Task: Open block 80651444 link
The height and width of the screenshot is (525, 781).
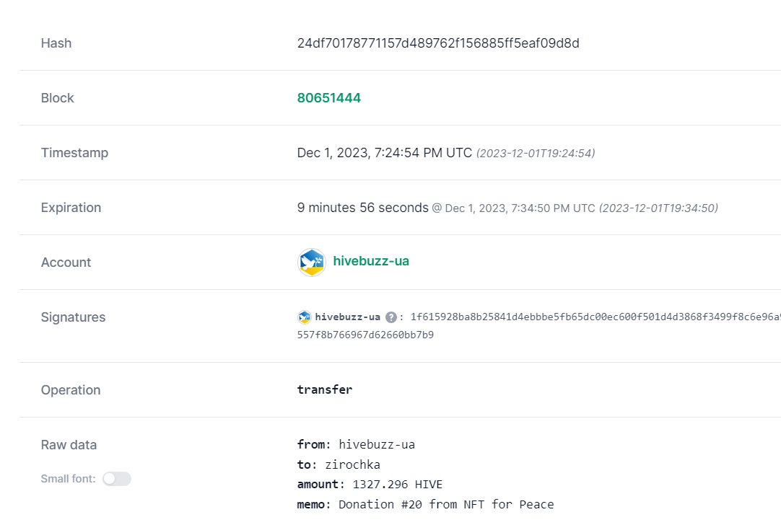Action: 328,98
